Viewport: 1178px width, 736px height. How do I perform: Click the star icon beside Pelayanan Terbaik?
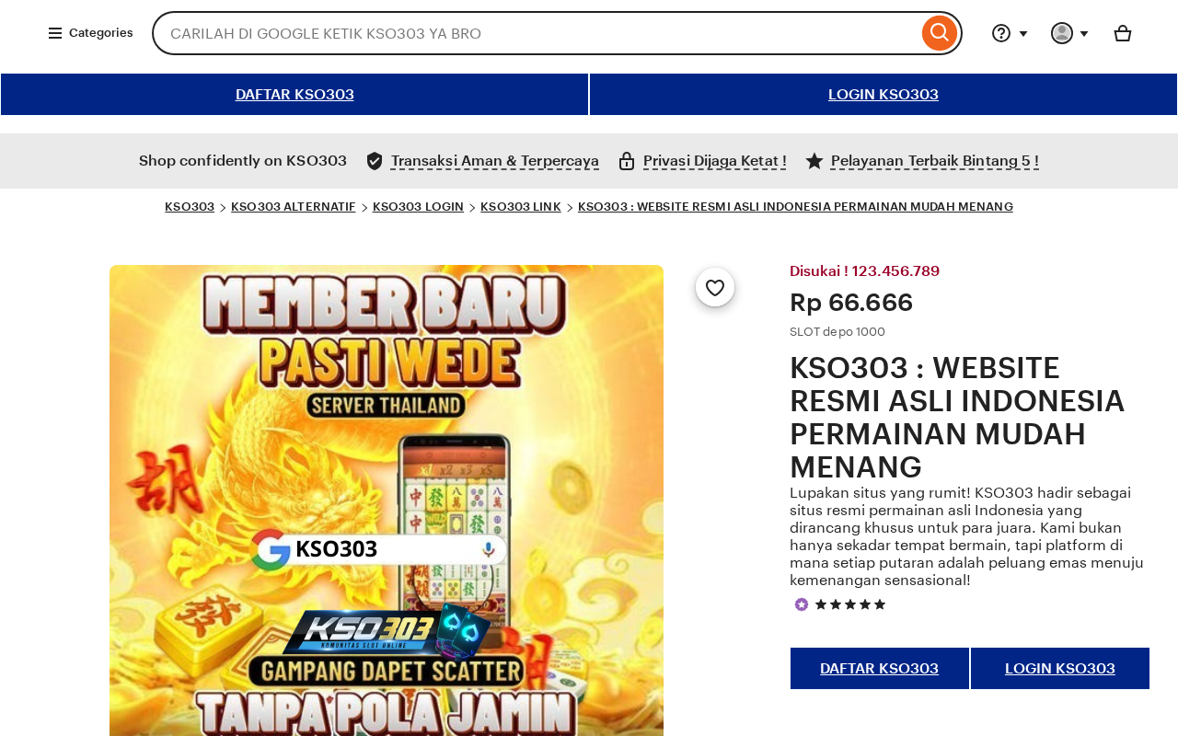[814, 161]
